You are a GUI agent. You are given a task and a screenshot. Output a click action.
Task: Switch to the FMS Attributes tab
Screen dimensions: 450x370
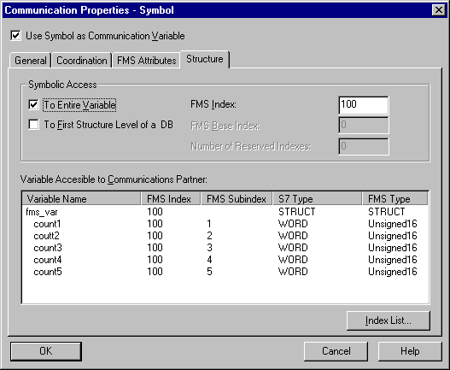tap(146, 61)
